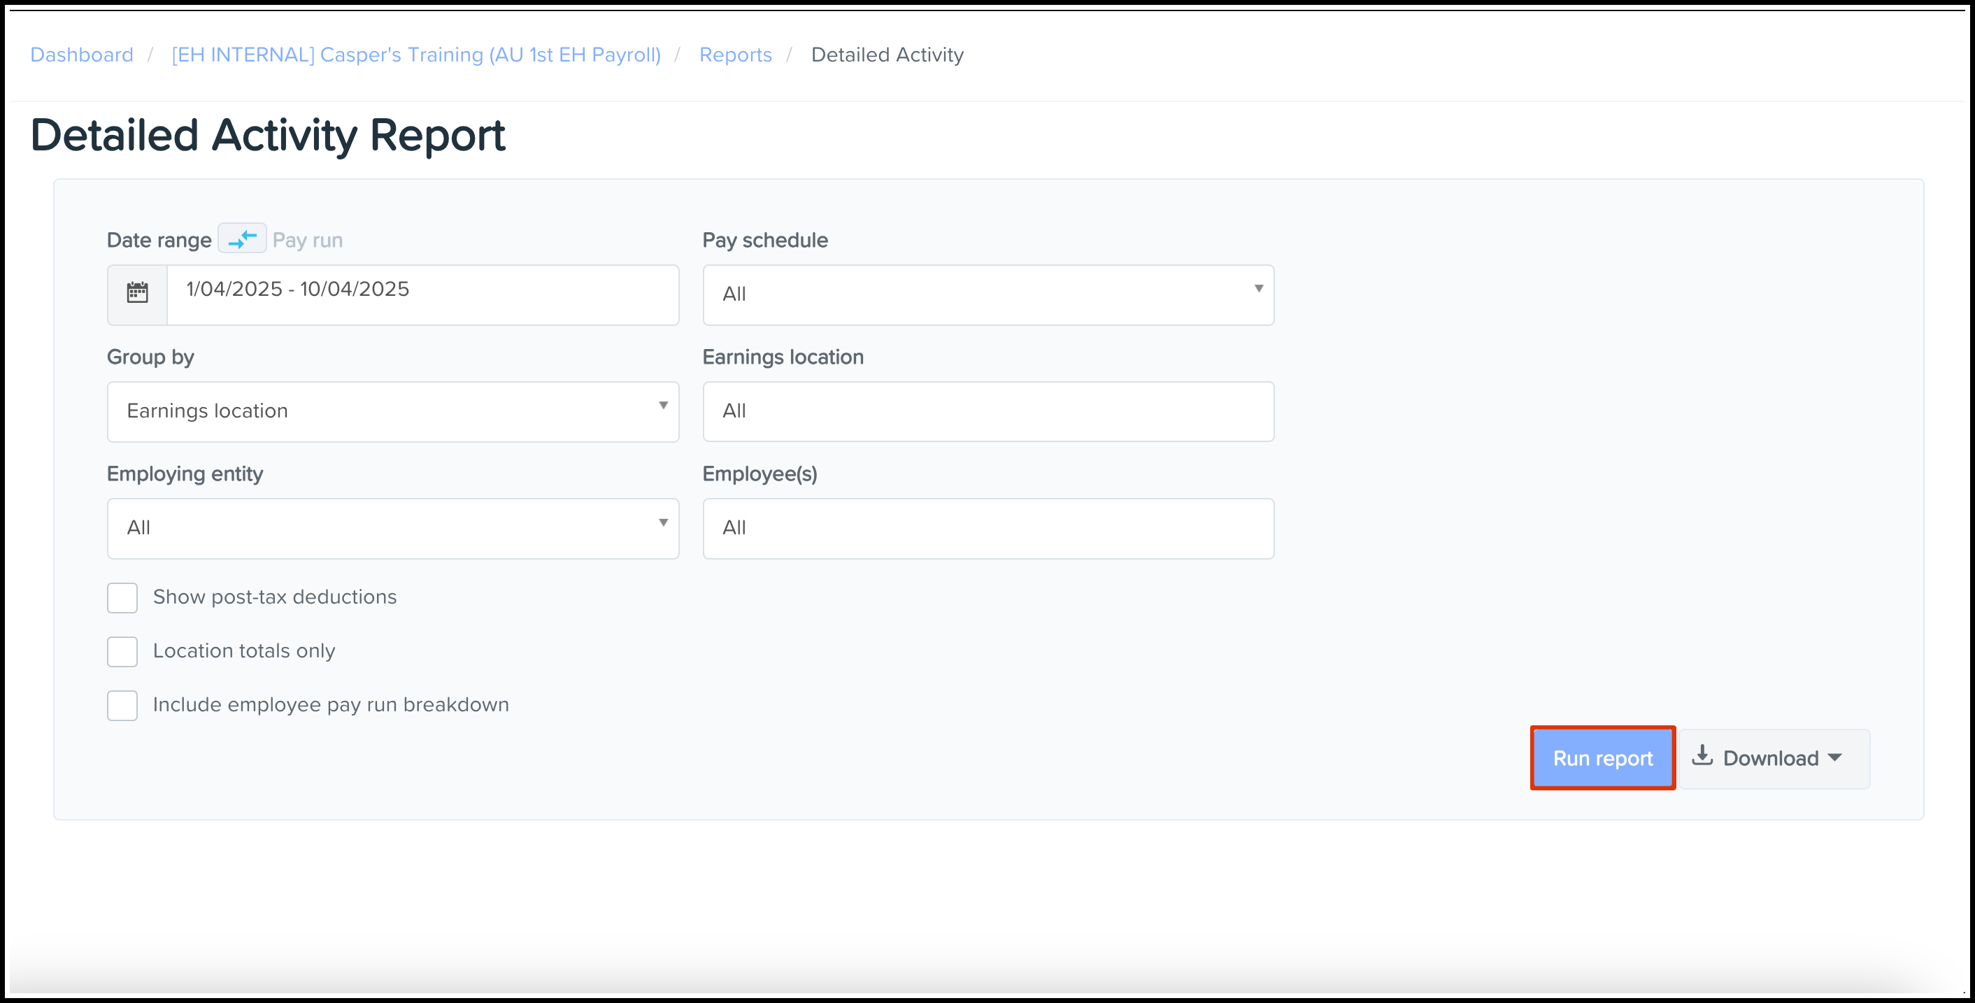Tick the Location totals only checkbox
This screenshot has width=1975, height=1003.
(x=122, y=651)
